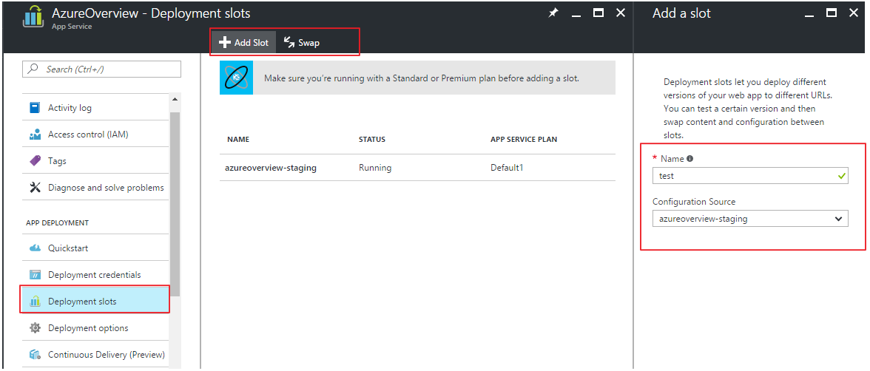Expand the Configuration Source dropdown
870x371 pixels.
pos(750,219)
